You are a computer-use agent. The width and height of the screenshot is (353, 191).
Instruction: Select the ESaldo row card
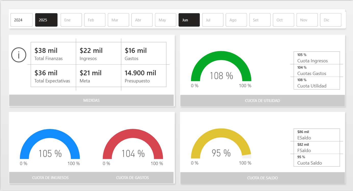[317, 135]
